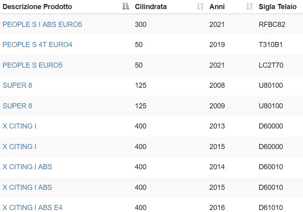Click the Cilindrata column header text

point(151,7)
